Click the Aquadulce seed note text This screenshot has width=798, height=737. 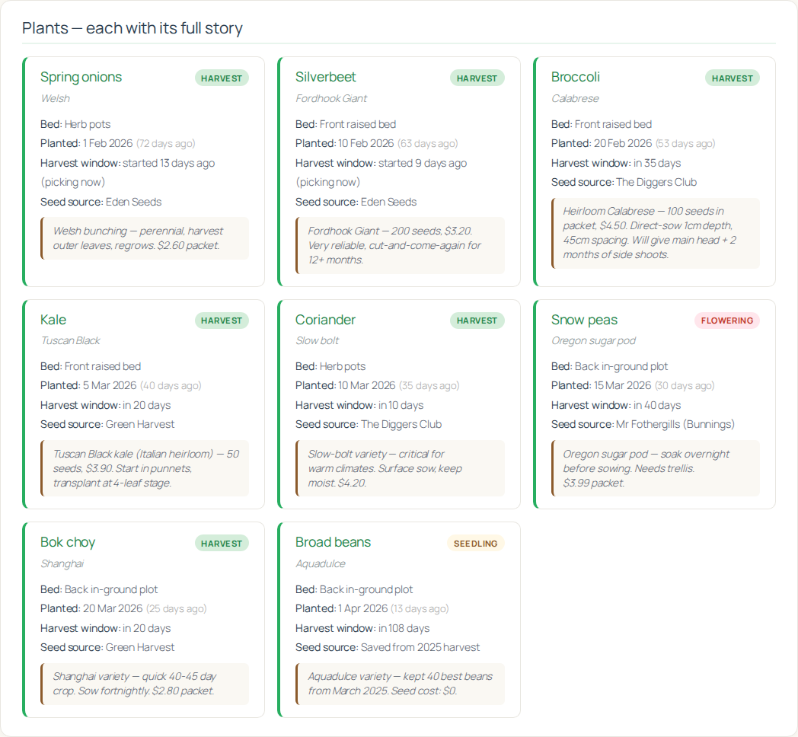400,684
